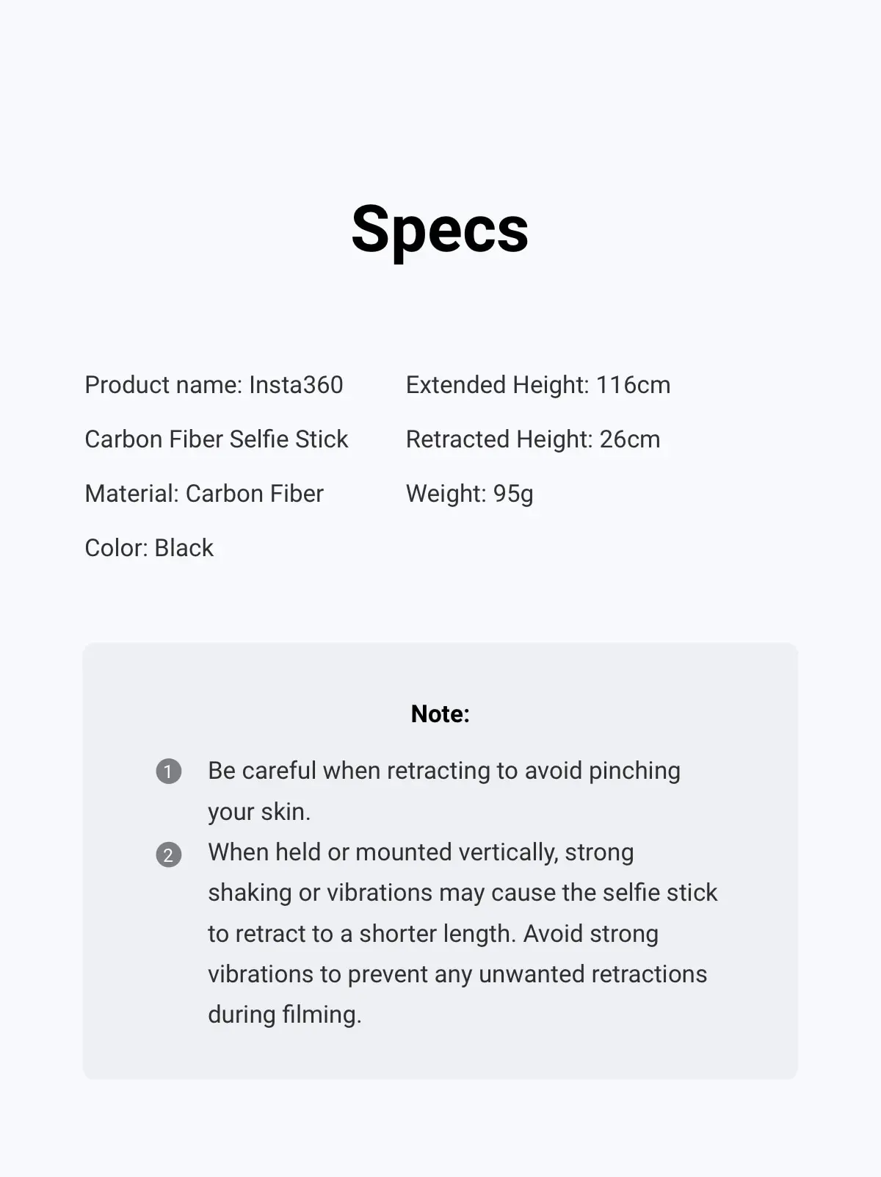Click the Retracted Height: 26cm spec
881x1177 pixels.
(x=533, y=439)
